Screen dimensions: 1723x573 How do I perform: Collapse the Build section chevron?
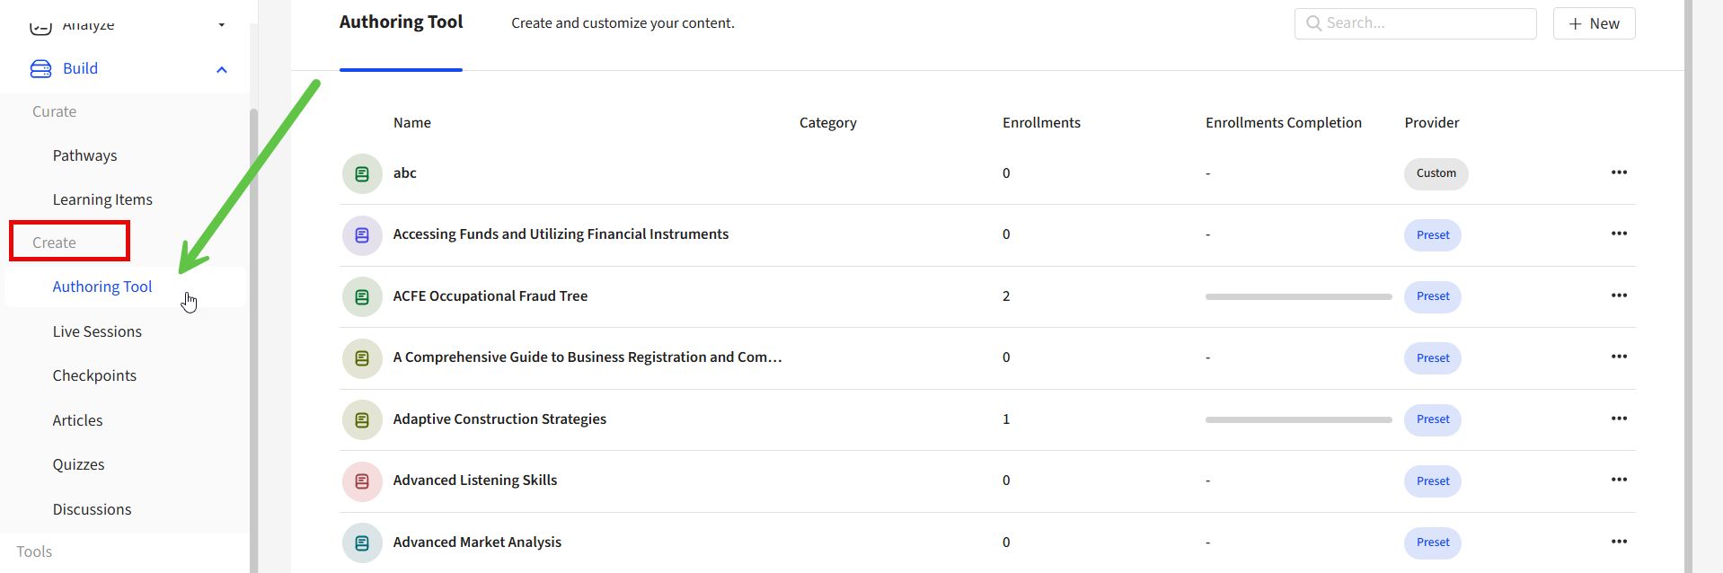(x=222, y=70)
